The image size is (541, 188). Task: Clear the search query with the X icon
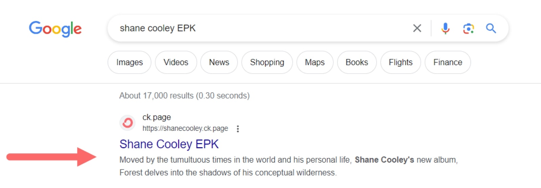(417, 28)
